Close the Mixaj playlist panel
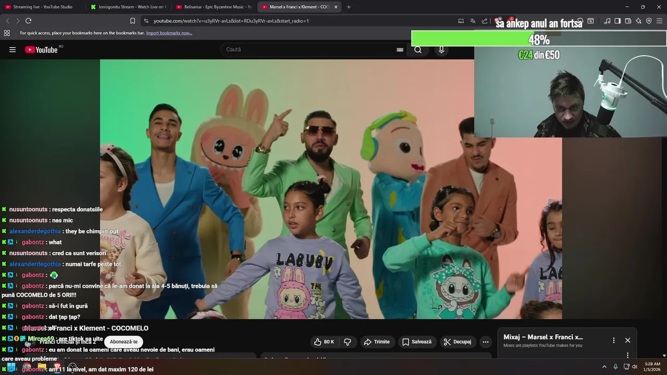The width and height of the screenshot is (667, 375). coord(627,340)
